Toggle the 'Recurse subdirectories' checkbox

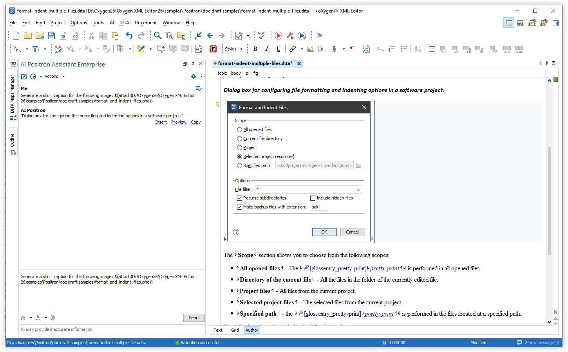239,198
